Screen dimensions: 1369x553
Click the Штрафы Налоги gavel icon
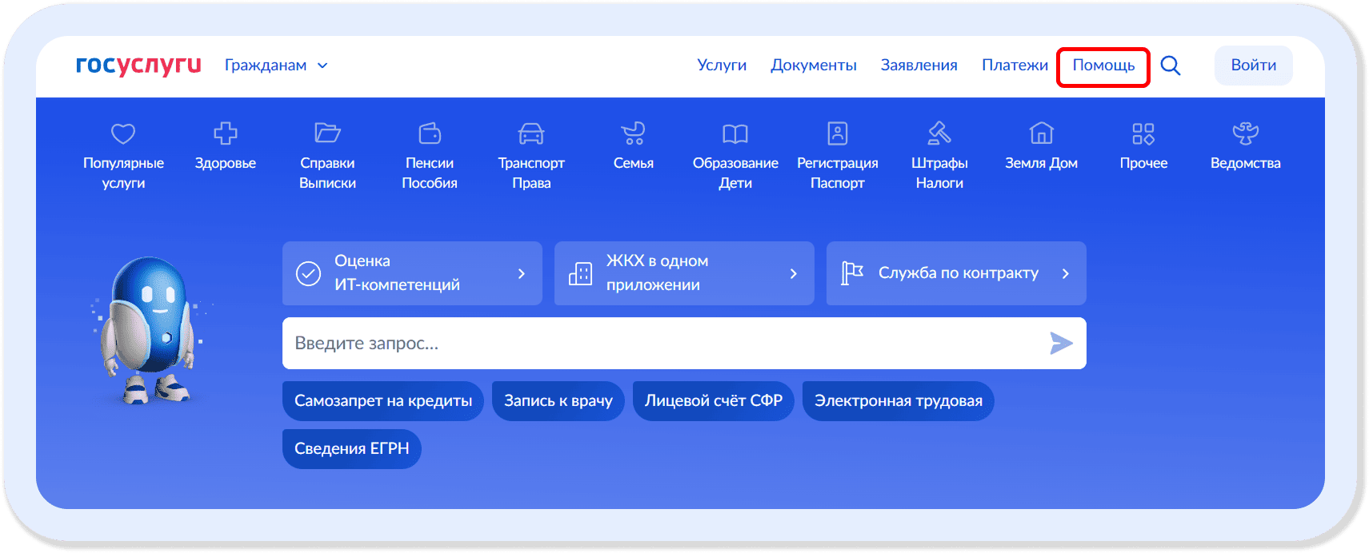[939, 133]
